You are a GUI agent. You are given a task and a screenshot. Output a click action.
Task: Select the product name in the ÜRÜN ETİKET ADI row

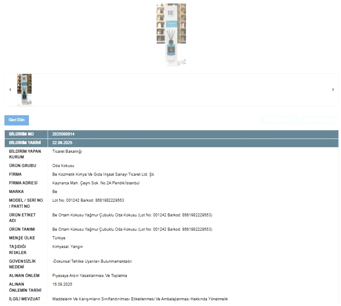tap(132, 215)
